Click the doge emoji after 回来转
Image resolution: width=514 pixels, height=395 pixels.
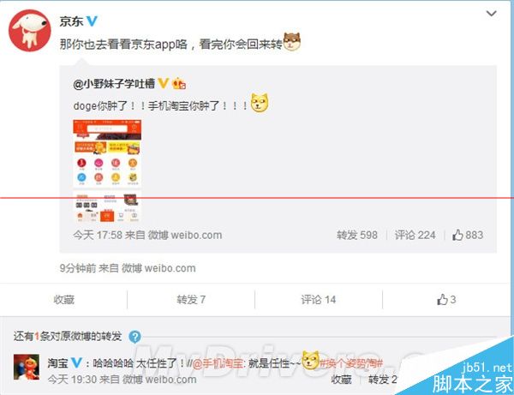pyautogui.click(x=292, y=42)
